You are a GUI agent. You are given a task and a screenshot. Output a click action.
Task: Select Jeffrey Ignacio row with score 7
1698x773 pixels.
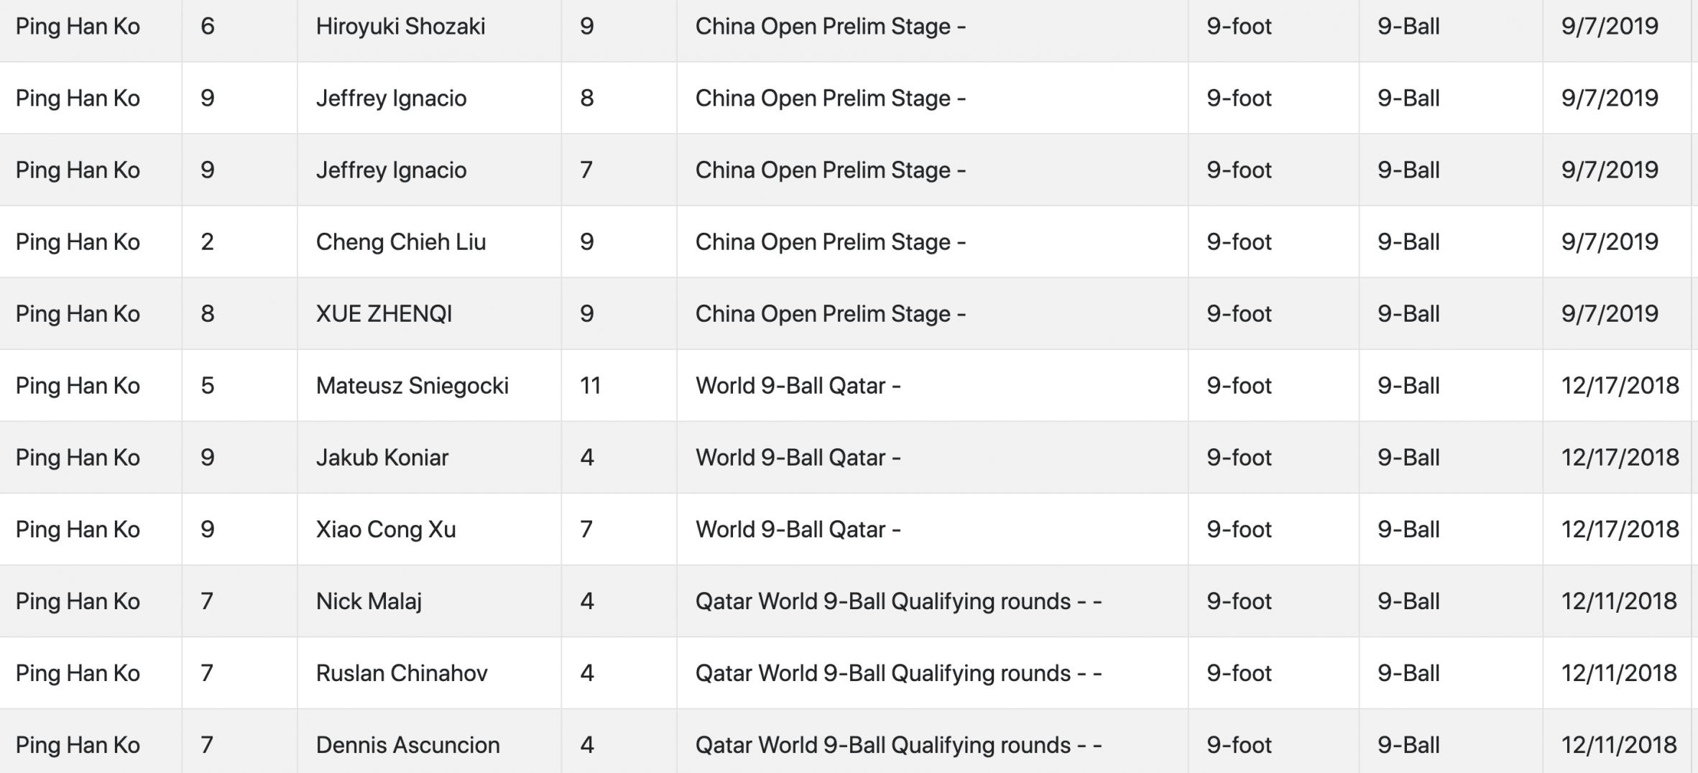pyautogui.click(x=848, y=170)
